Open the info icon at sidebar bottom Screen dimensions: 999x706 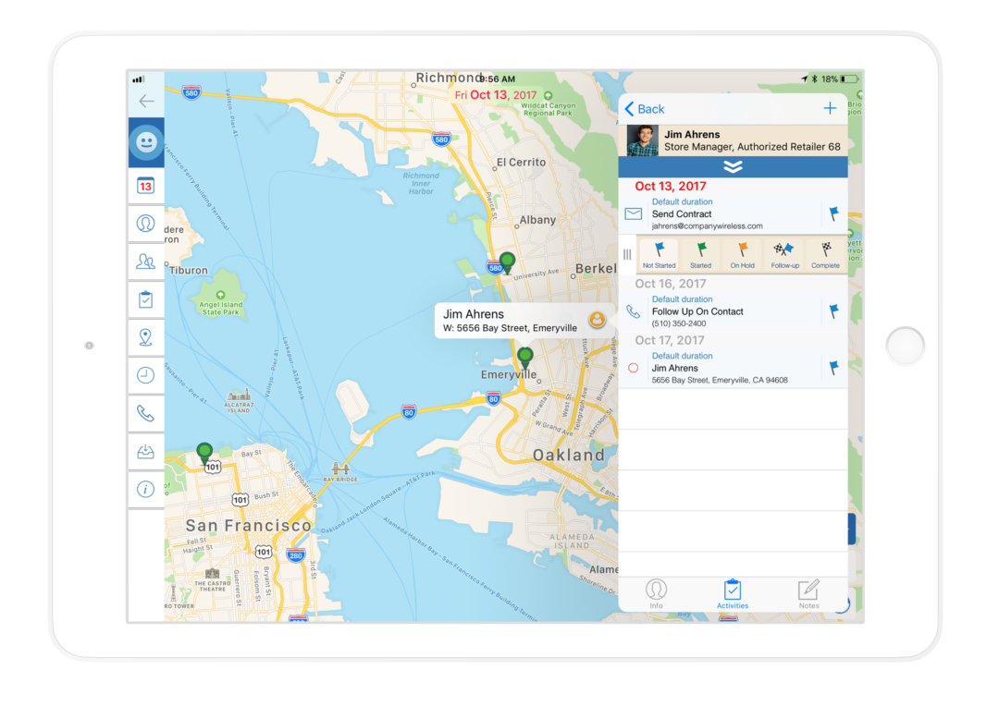coord(145,490)
